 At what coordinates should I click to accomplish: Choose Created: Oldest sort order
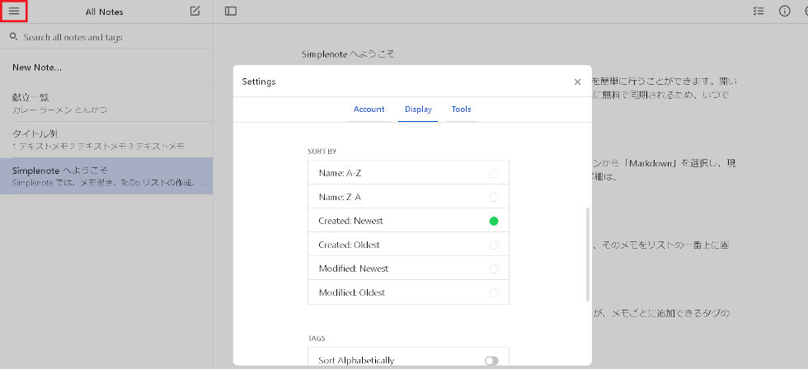point(493,245)
